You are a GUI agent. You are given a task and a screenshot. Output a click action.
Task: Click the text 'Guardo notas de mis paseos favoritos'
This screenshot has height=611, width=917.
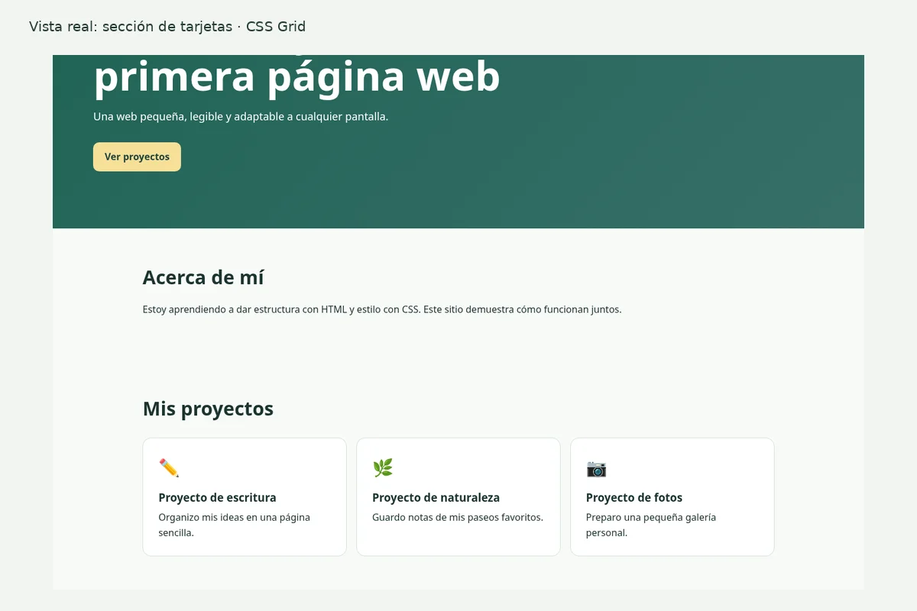(x=458, y=517)
